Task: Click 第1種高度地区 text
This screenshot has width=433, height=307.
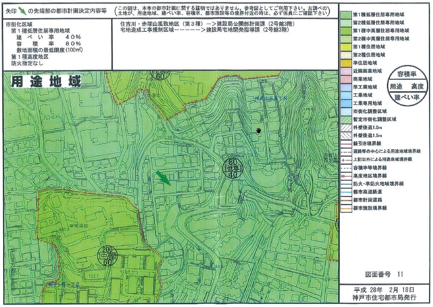Action: (x=30, y=56)
